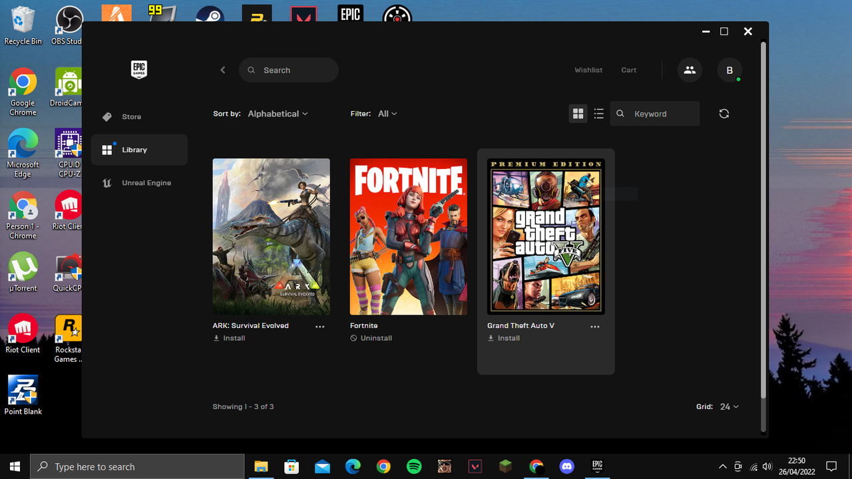This screenshot has width=852, height=479.
Task: Open Mail from the taskbar
Action: click(x=322, y=466)
